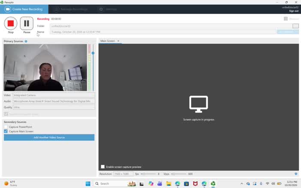Screen dimensions: 301x188
Task: Open the Folder dropdown arrow
Action: [295, 26]
